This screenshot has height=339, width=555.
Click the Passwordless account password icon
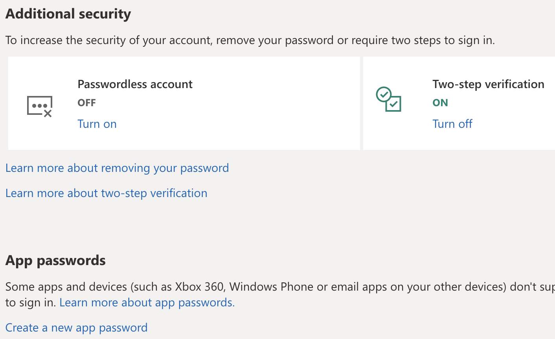click(39, 106)
